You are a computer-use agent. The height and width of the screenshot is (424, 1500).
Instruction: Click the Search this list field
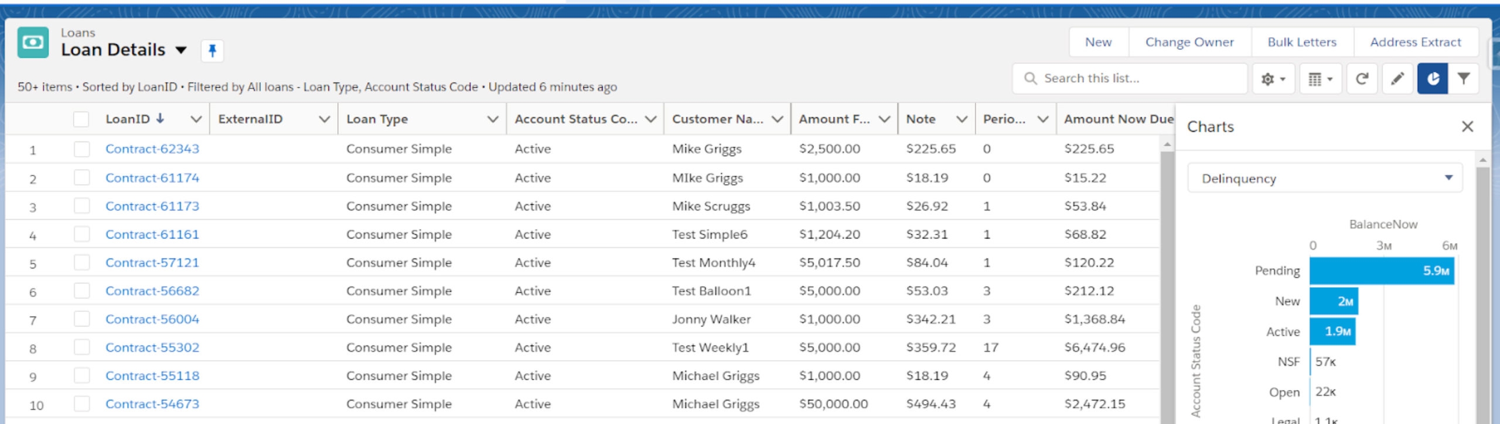tap(1131, 78)
